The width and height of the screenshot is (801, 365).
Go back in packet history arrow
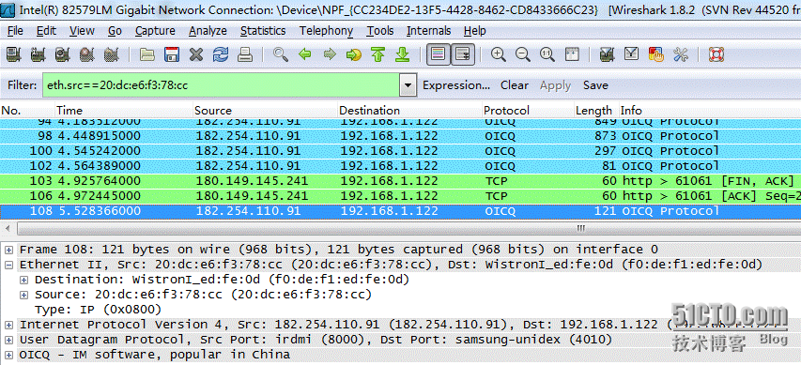click(305, 54)
